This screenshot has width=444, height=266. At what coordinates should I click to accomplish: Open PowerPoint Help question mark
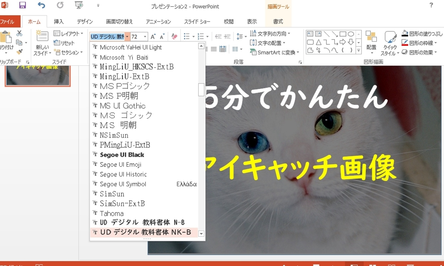[x=431, y=5]
